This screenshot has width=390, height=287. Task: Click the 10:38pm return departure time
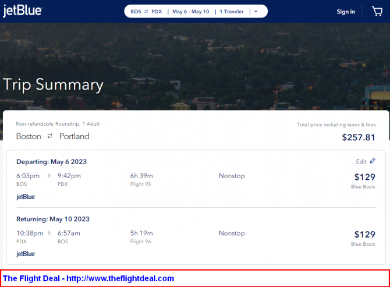point(30,233)
